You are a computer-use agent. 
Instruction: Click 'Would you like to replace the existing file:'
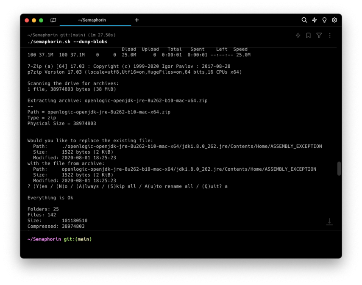tap(90, 141)
